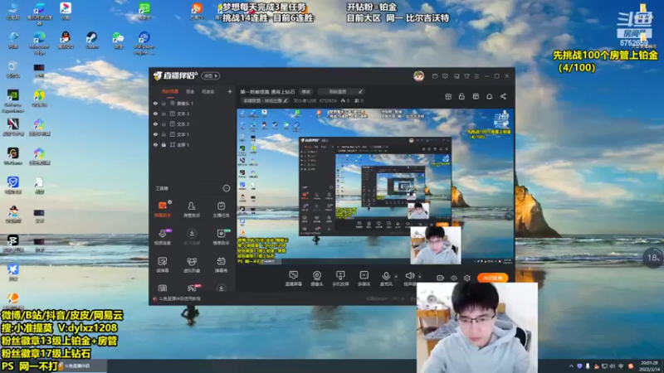Select the orange active scene tab
The width and height of the screenshot is (664, 373).
pyautogui.click(x=170, y=91)
